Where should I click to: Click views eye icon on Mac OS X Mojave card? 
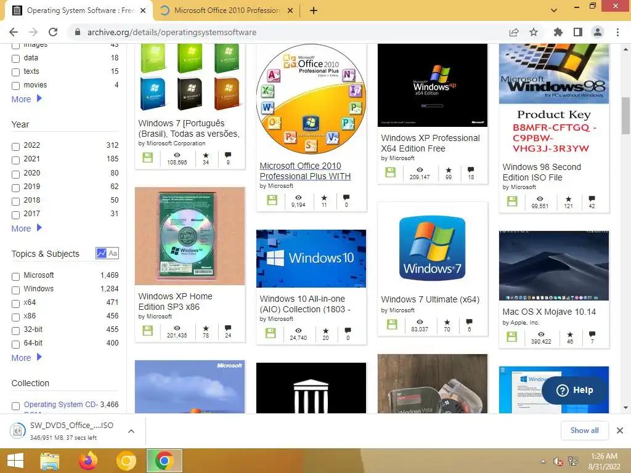(x=541, y=334)
